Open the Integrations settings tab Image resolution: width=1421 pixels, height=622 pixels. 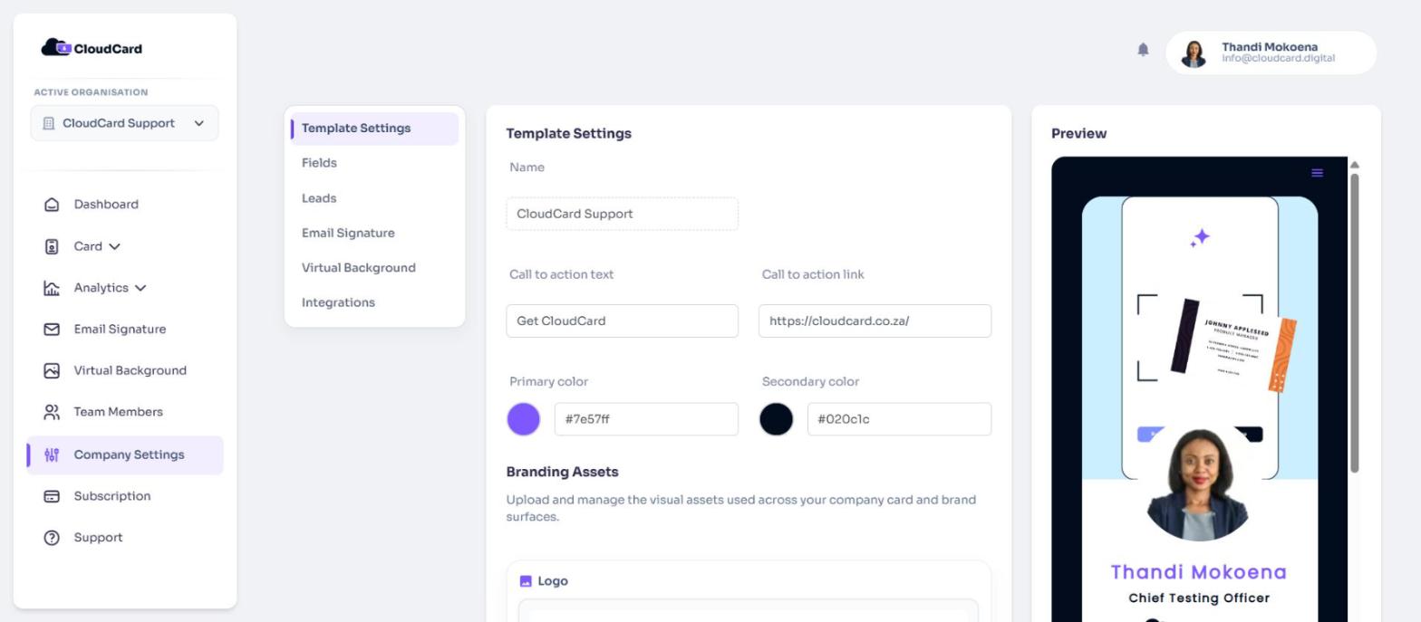[338, 303]
